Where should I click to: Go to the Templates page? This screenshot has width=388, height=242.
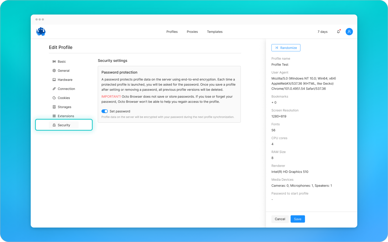click(x=215, y=31)
